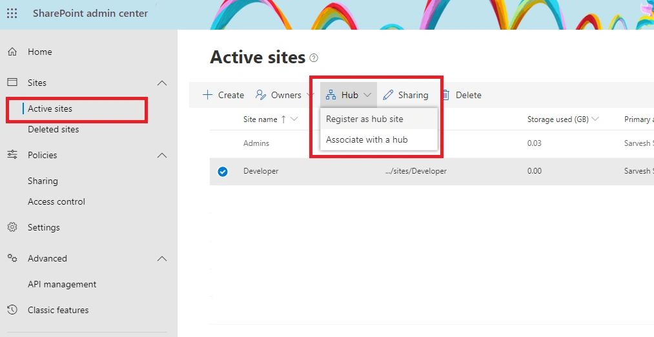Click the Delete trash can icon
The height and width of the screenshot is (337, 654).
click(x=446, y=95)
